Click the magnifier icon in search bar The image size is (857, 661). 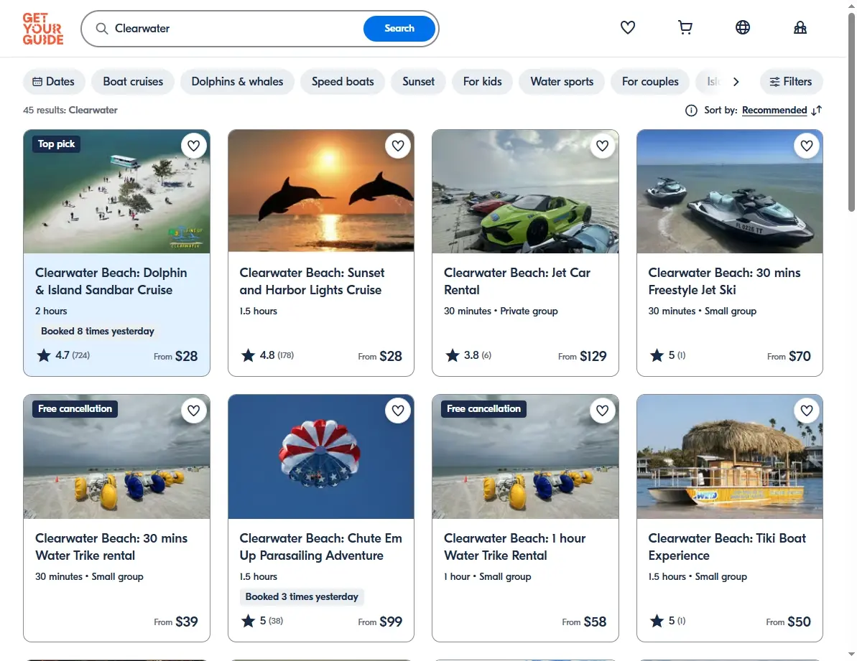[102, 29]
